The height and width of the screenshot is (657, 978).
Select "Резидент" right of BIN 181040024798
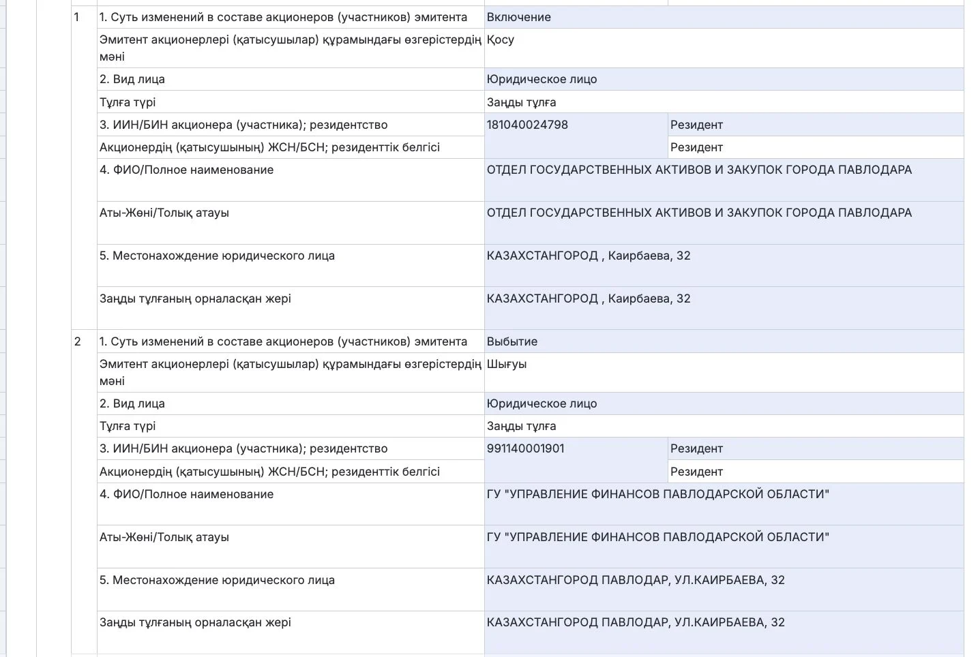tap(696, 125)
